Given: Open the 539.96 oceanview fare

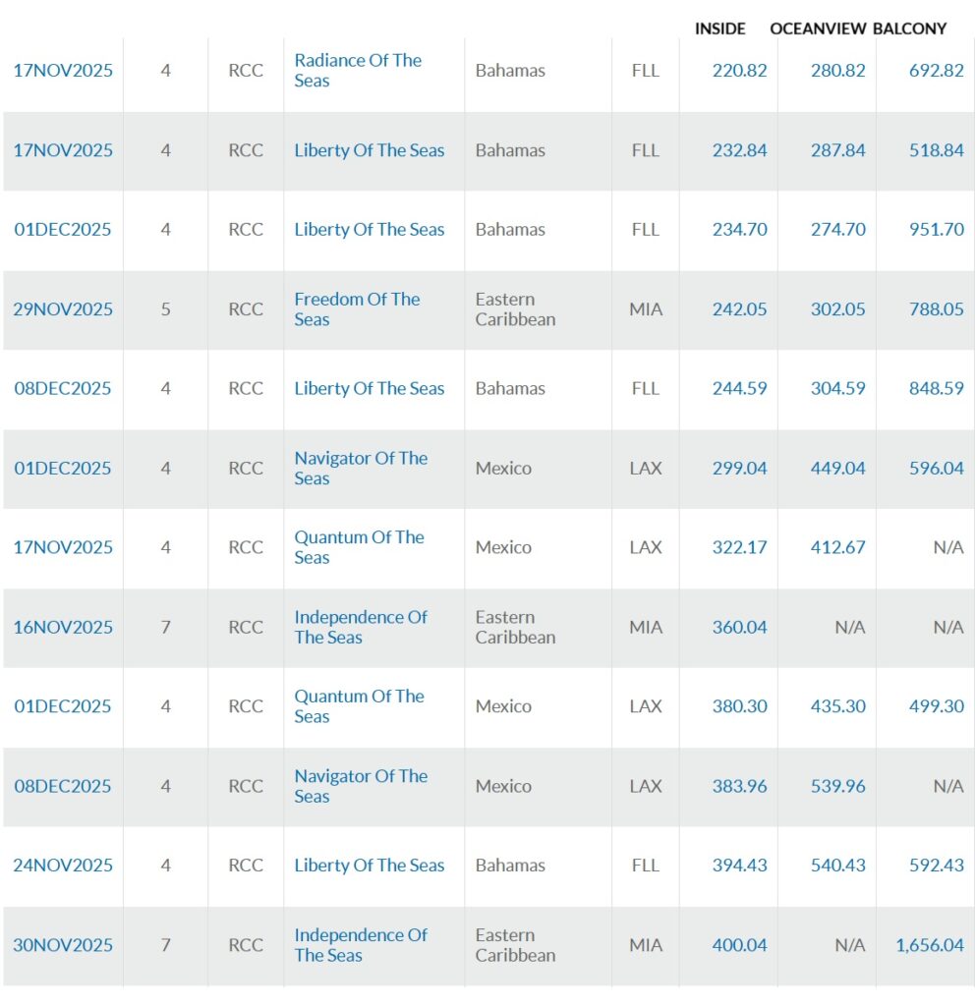Looking at the screenshot, I should pos(837,786).
